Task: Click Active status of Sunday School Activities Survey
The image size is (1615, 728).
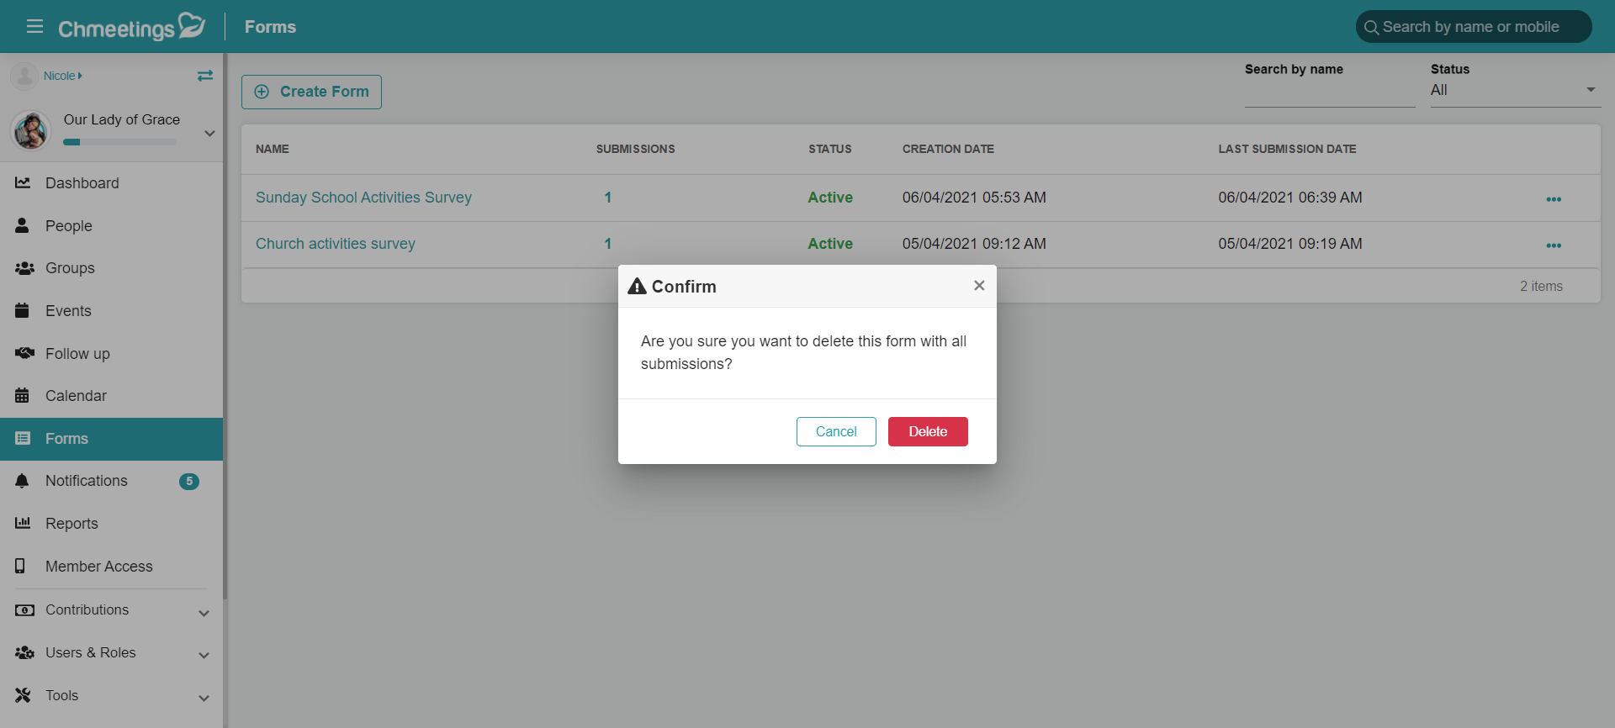Action: pyautogui.click(x=830, y=198)
